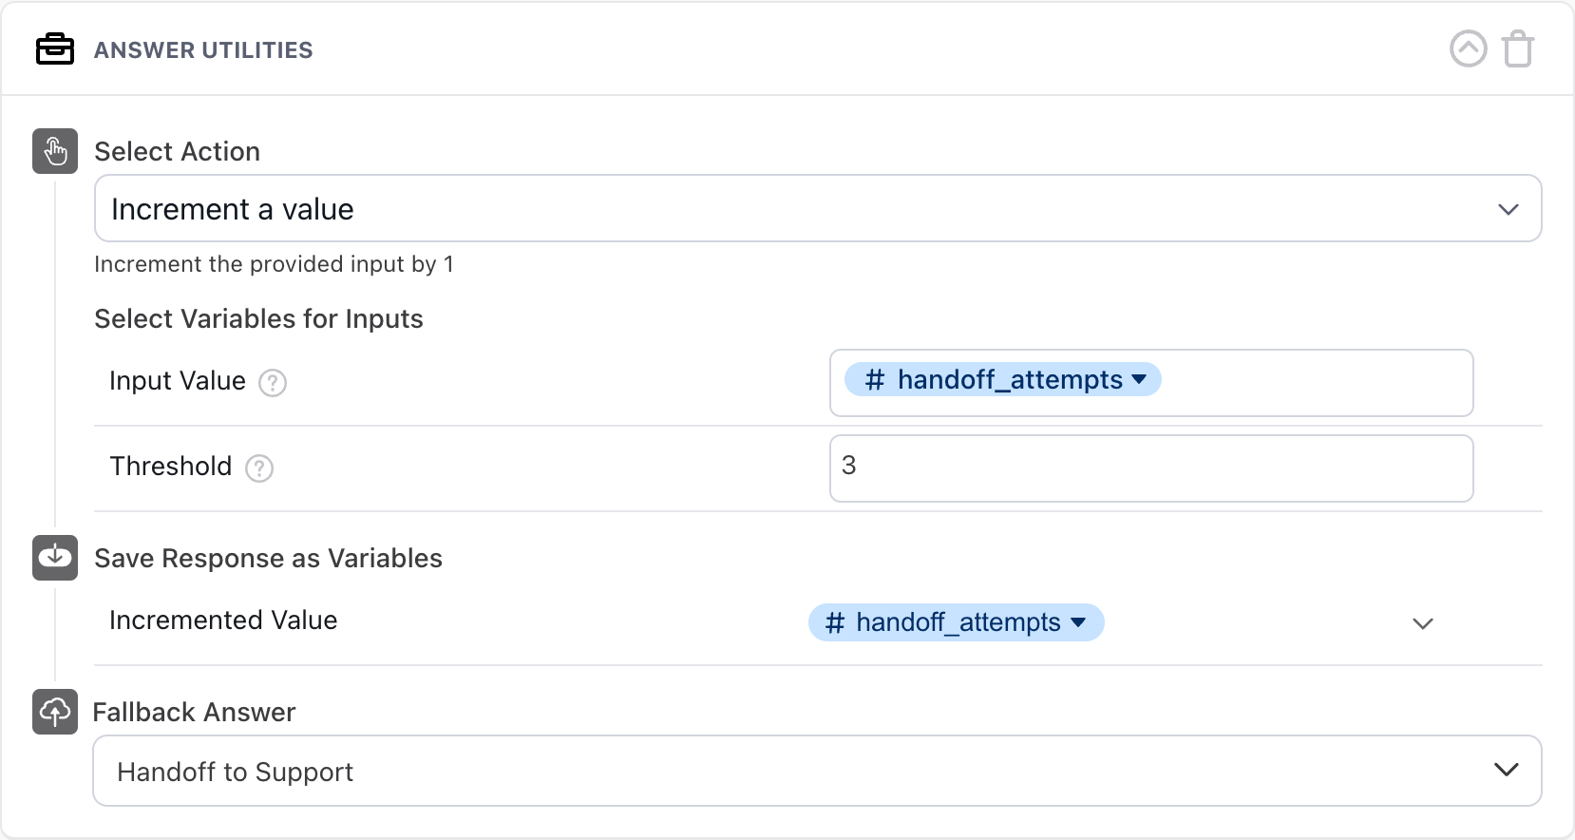Click the Fallback Answer cloud upload icon
The width and height of the screenshot is (1575, 840).
pos(55,712)
